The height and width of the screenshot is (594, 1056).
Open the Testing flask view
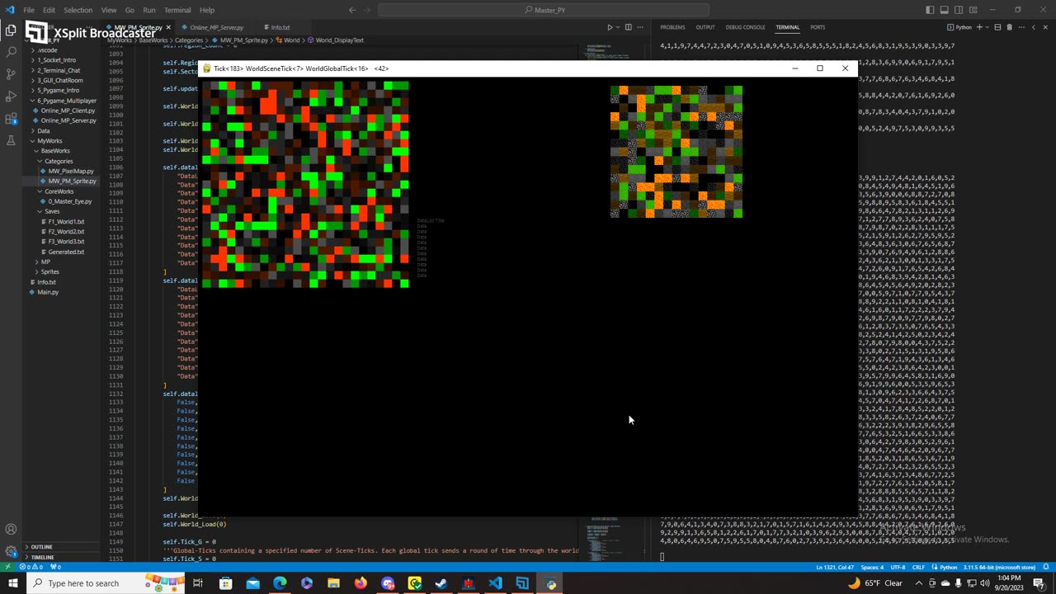(11, 140)
